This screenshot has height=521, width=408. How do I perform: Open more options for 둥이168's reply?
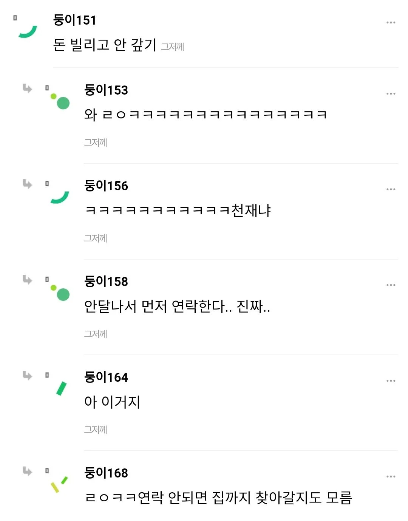pyautogui.click(x=391, y=476)
